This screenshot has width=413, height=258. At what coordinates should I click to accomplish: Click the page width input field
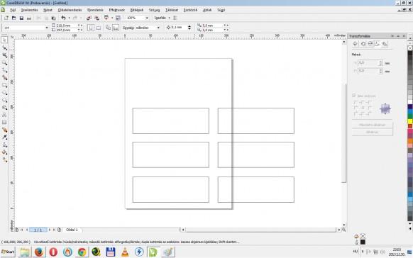[x=67, y=26]
